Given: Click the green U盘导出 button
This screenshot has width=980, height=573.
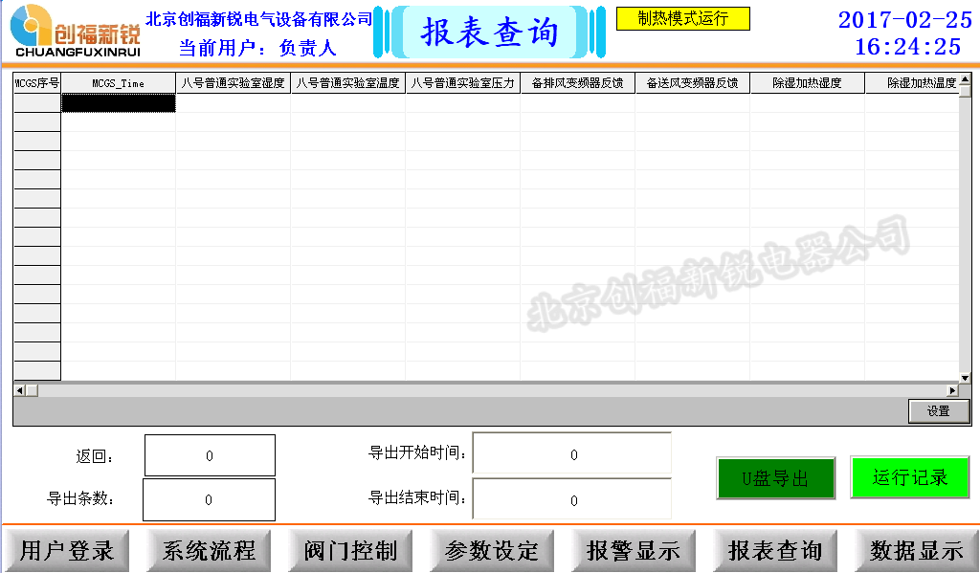Looking at the screenshot, I should tap(775, 478).
